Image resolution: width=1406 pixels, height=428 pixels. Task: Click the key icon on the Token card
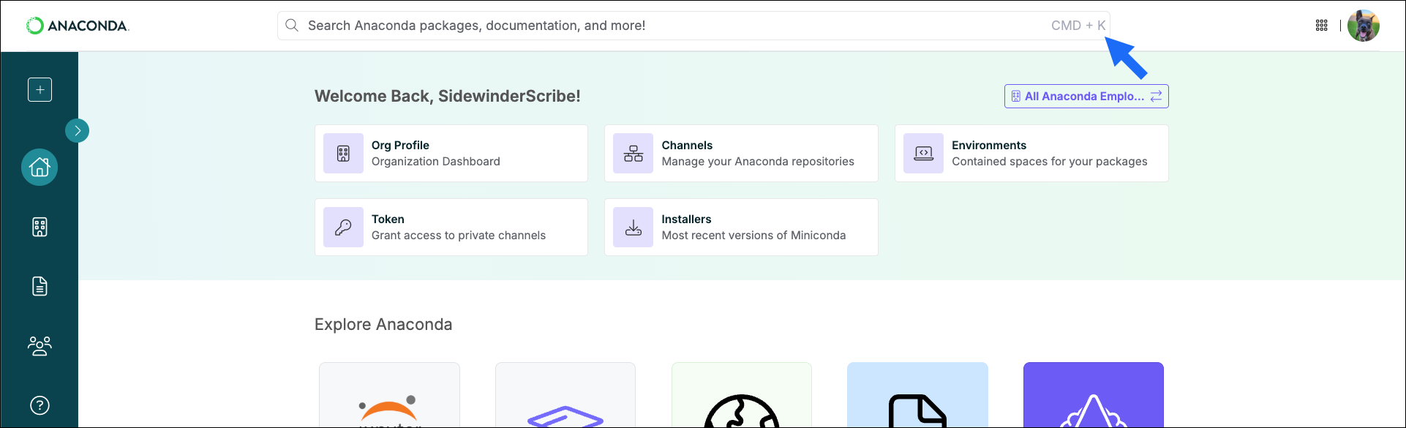tap(343, 227)
